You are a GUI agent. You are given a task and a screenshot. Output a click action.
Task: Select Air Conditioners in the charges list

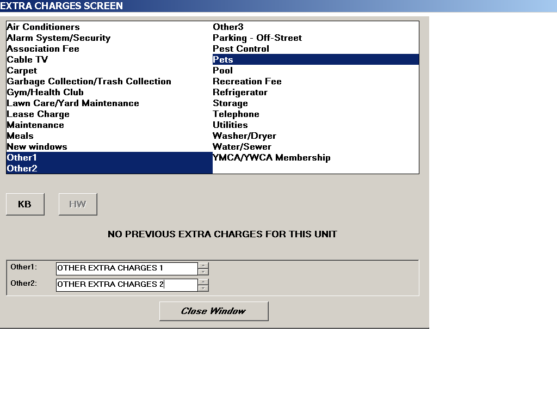click(x=43, y=27)
